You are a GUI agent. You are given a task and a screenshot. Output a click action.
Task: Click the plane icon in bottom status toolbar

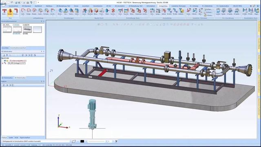click(74, 141)
